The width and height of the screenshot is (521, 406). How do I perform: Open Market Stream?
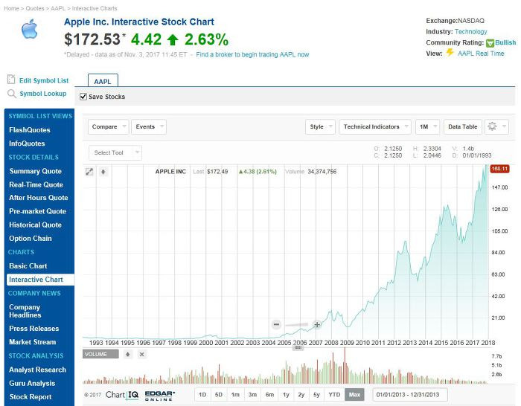[x=33, y=342]
